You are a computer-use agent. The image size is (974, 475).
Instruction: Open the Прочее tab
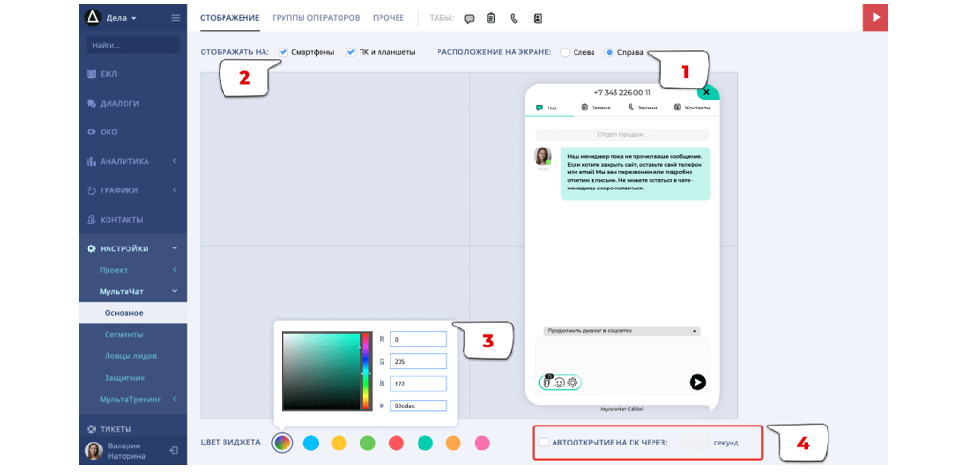(388, 18)
